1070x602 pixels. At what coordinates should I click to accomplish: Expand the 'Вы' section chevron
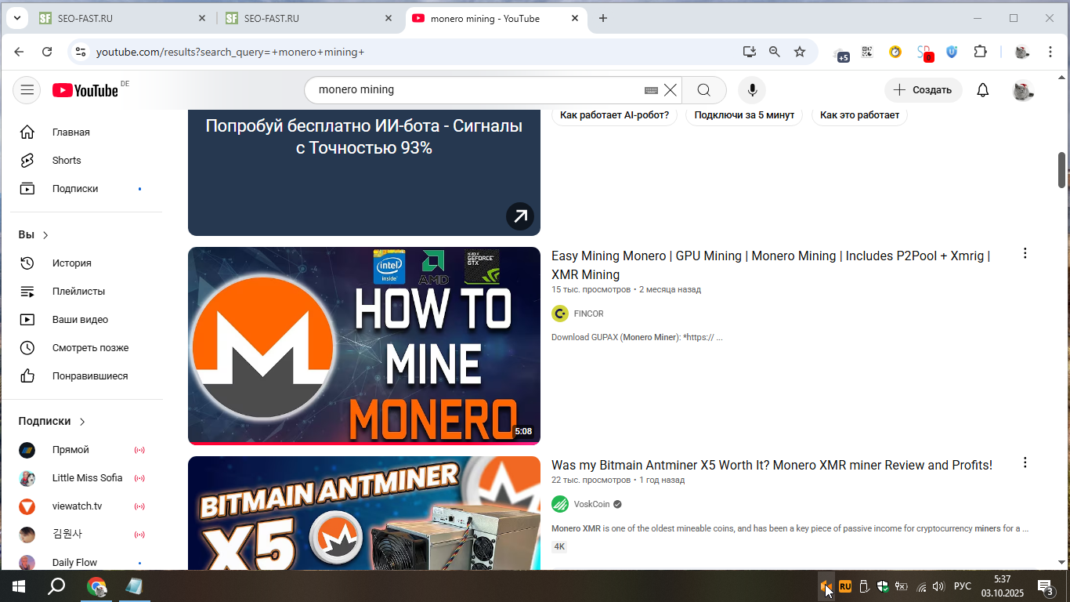point(45,235)
